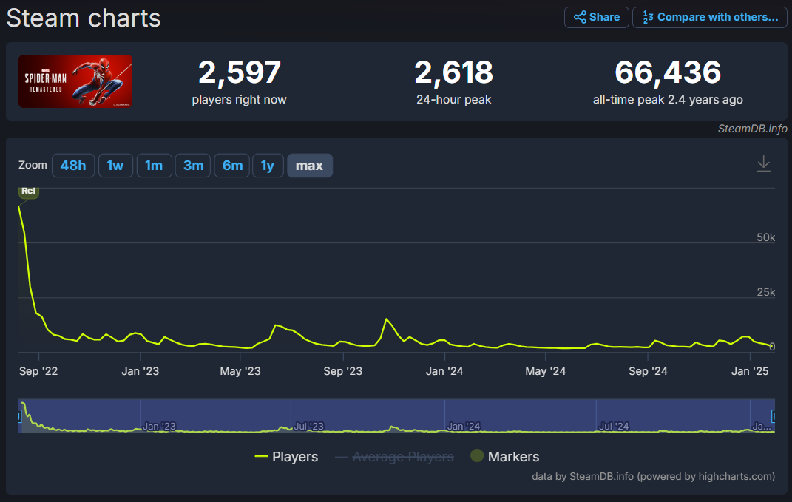
Task: Click the Rel release marker on chart
Action: point(28,191)
